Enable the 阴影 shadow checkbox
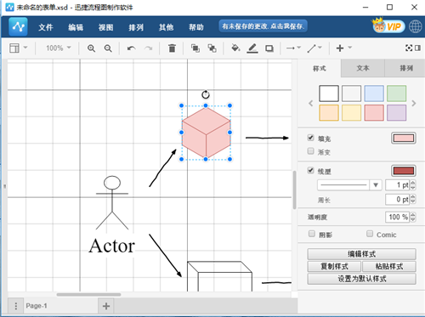Screen dimensions: 425x317 click(312, 234)
